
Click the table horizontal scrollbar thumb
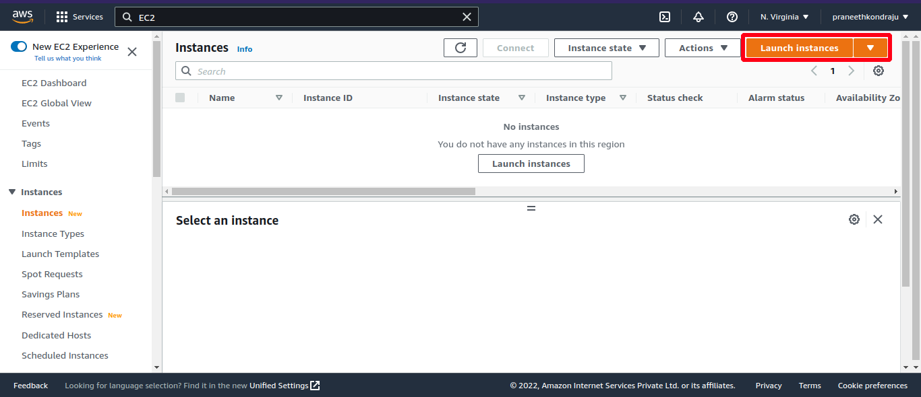point(324,191)
